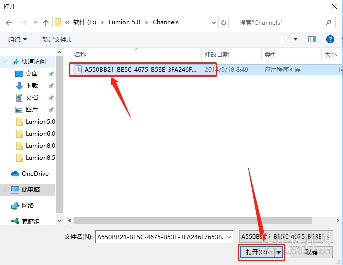The height and width of the screenshot is (265, 343).
Task: Click pin icon next to 文档
Action: click(51, 98)
